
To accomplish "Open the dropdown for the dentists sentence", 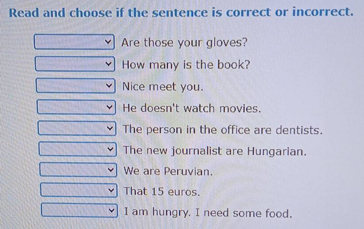I will tap(77, 130).
